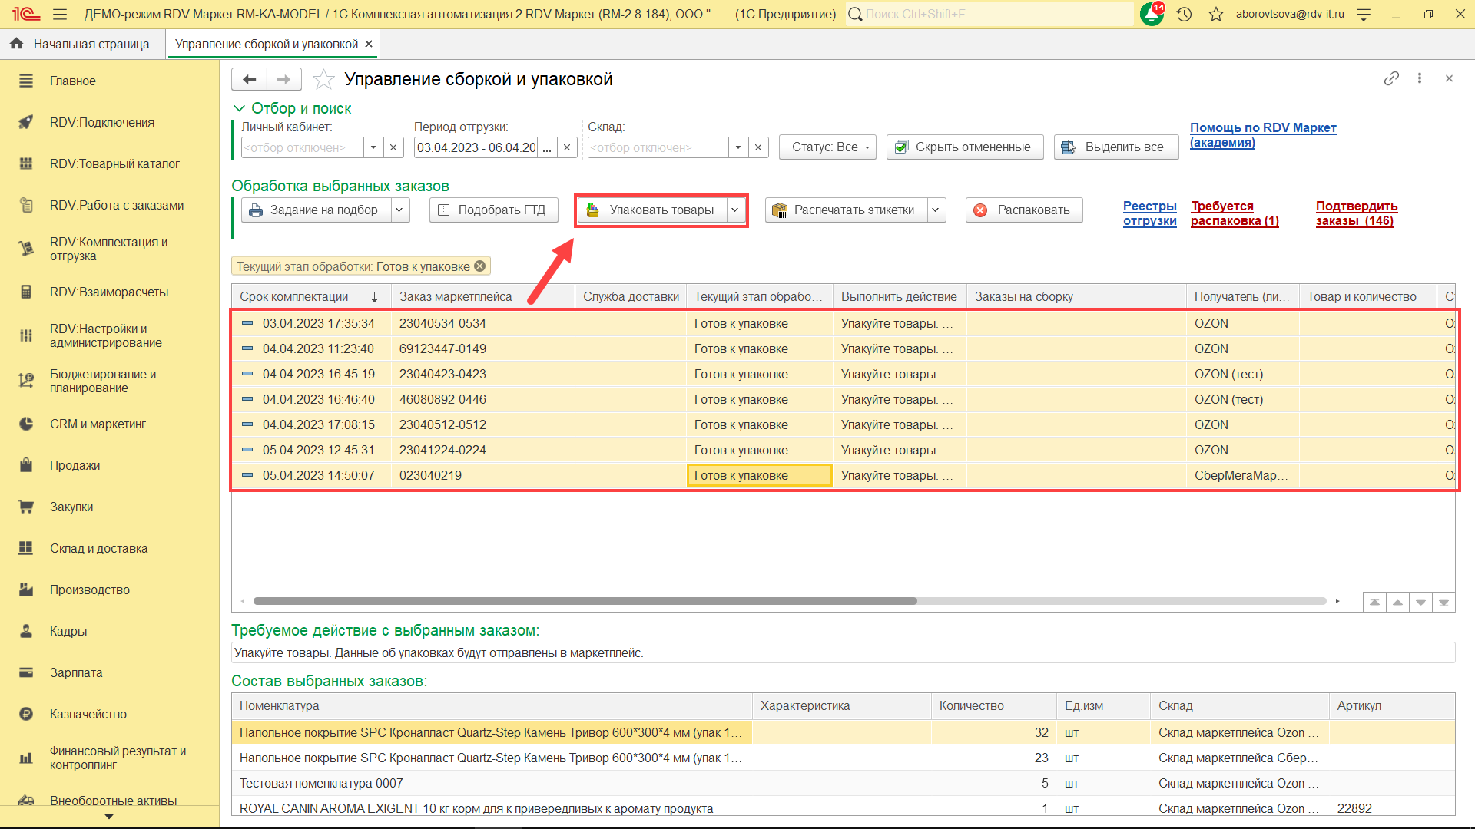Image resolution: width=1475 pixels, height=829 pixels.
Task: Open the history clock icon
Action: [x=1184, y=14]
